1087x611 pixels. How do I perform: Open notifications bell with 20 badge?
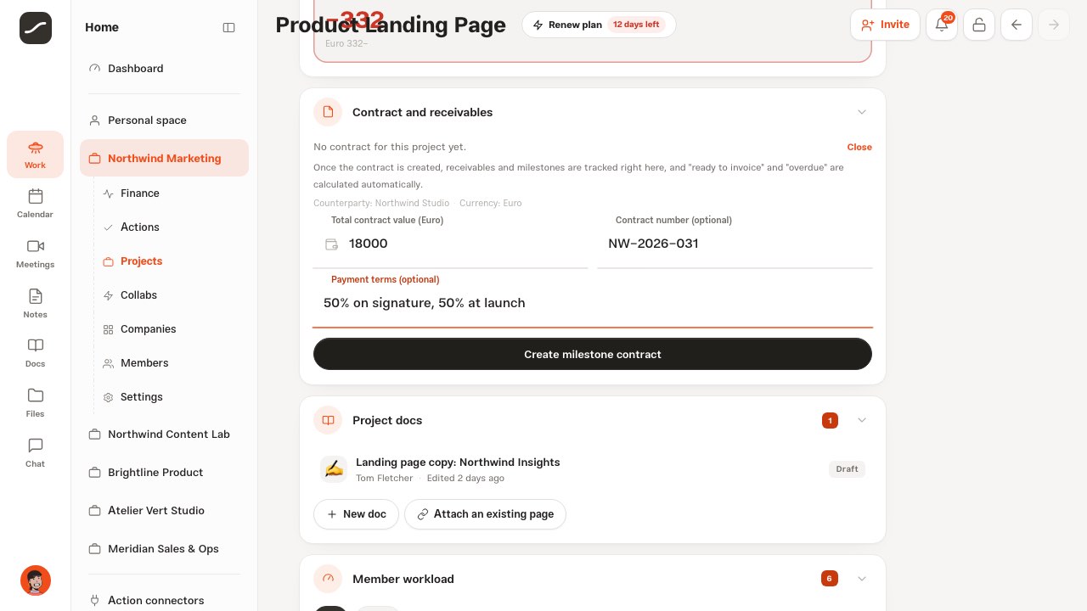tap(942, 25)
